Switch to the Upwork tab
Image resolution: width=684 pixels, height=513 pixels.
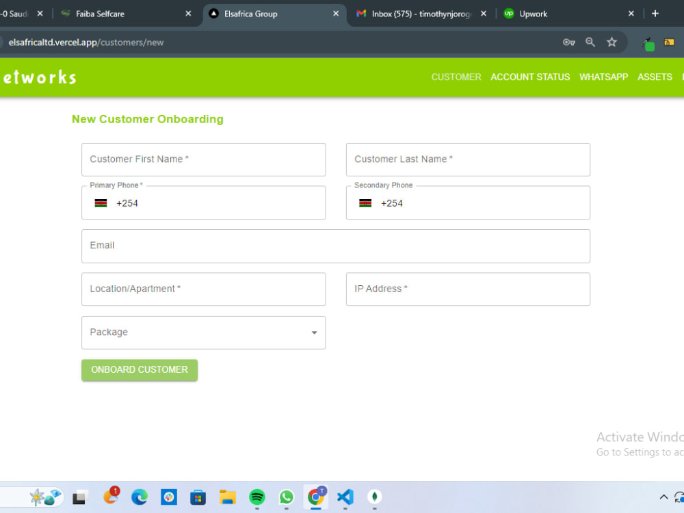point(568,14)
